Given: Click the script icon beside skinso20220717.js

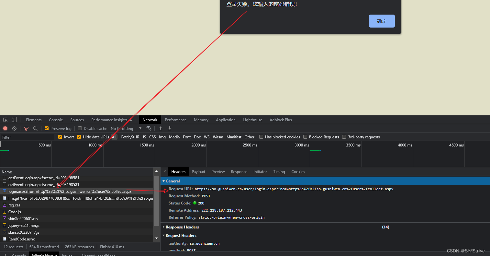Looking at the screenshot, I should 5,232.
